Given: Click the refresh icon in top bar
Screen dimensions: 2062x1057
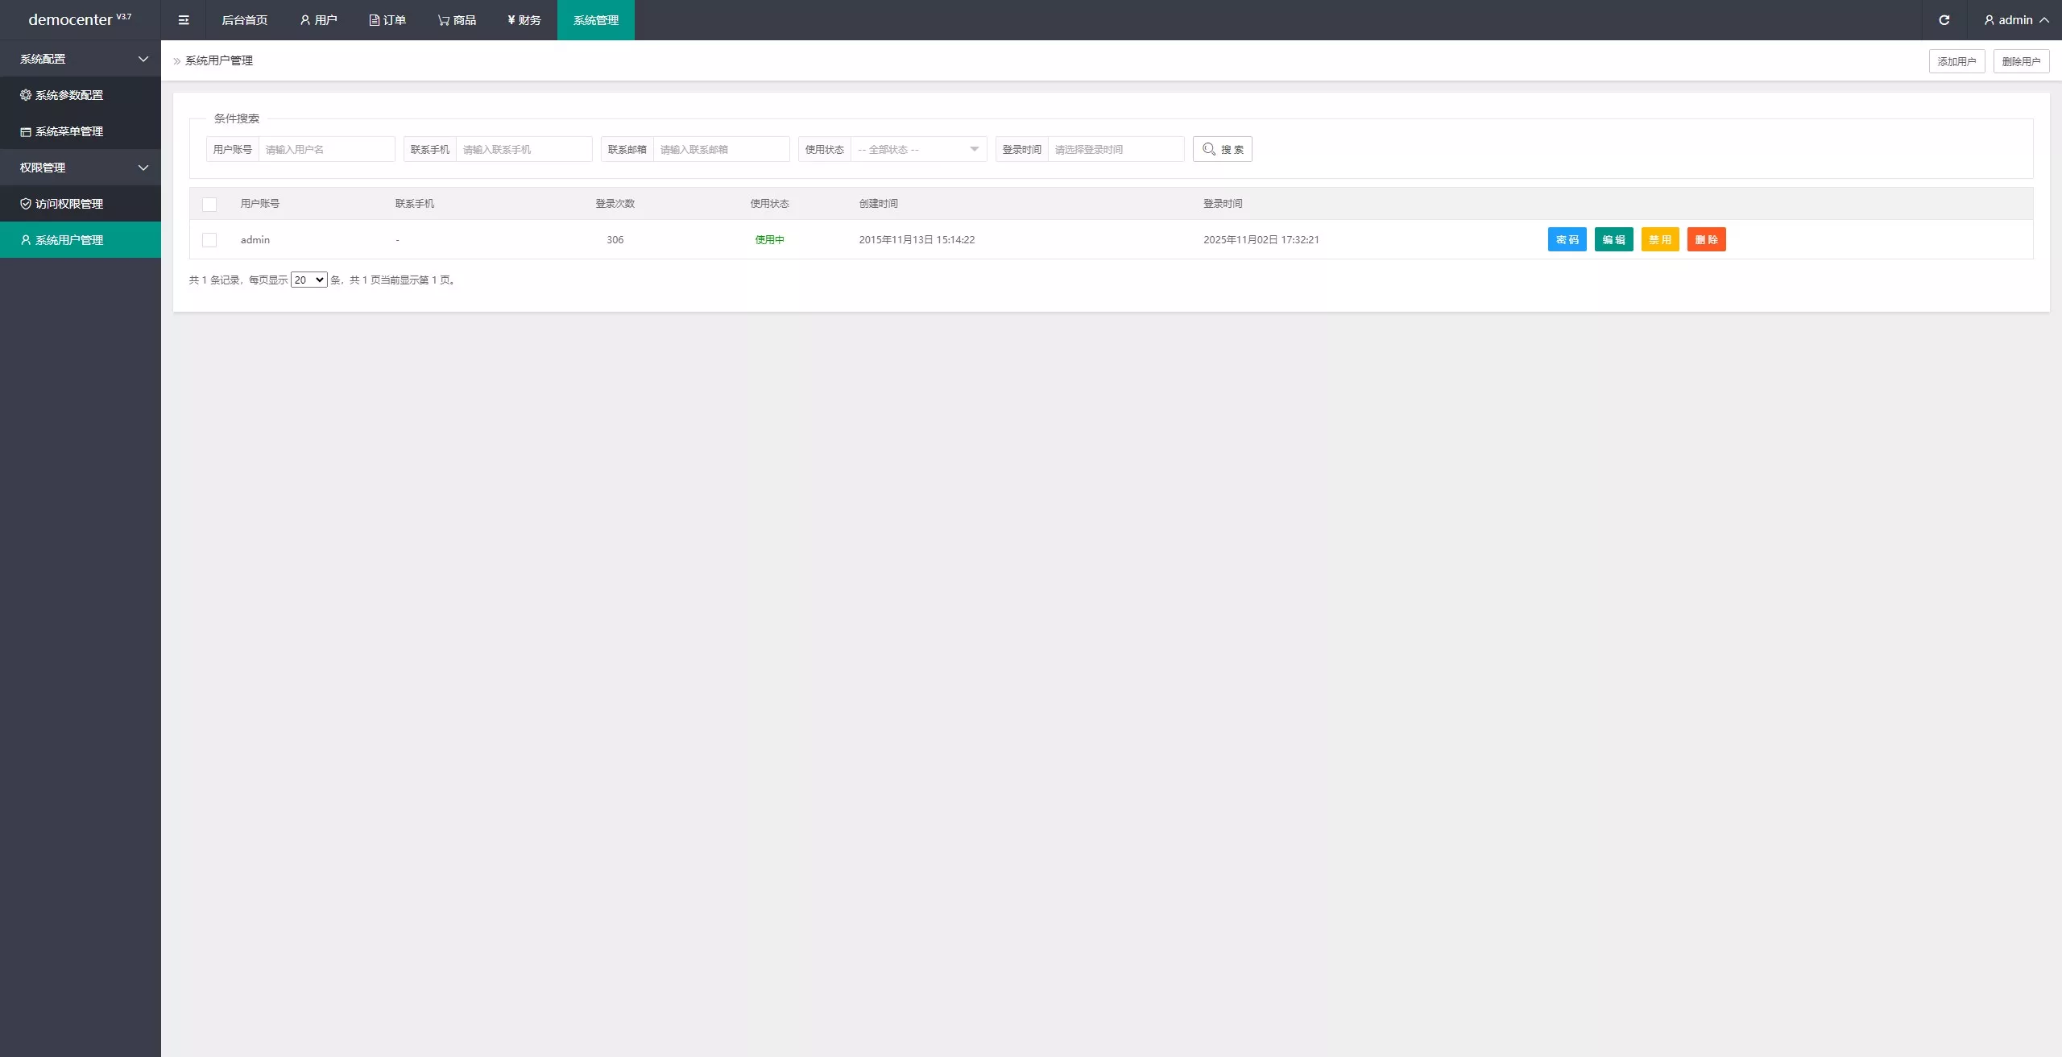Looking at the screenshot, I should (1944, 20).
